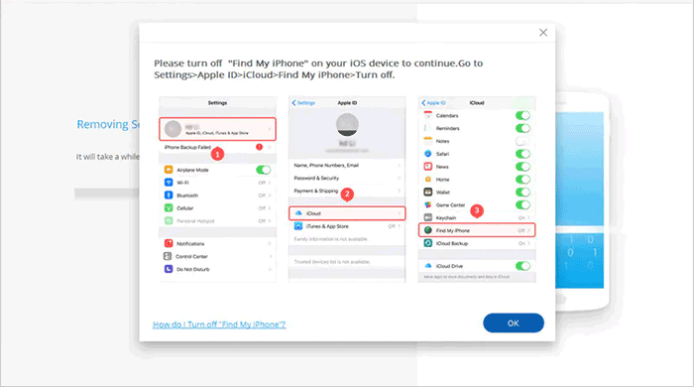The height and width of the screenshot is (387, 694).
Task: Toggle the iCloud Drive switch
Action: 522,266
